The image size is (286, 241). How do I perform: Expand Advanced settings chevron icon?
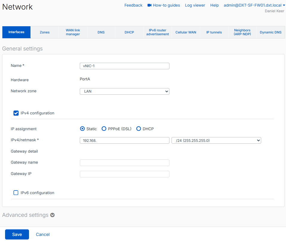point(52,215)
